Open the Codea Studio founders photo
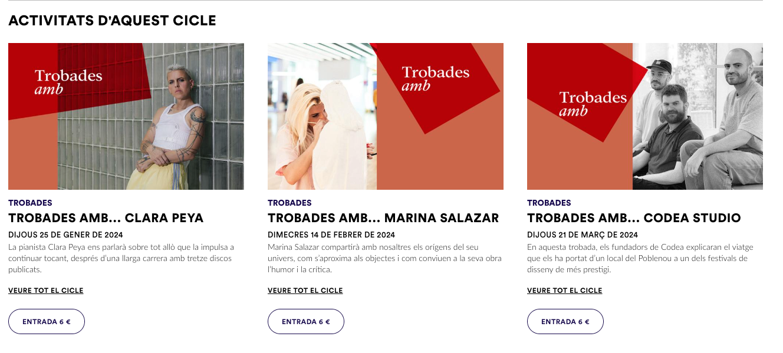This screenshot has width=783, height=353. (x=645, y=116)
